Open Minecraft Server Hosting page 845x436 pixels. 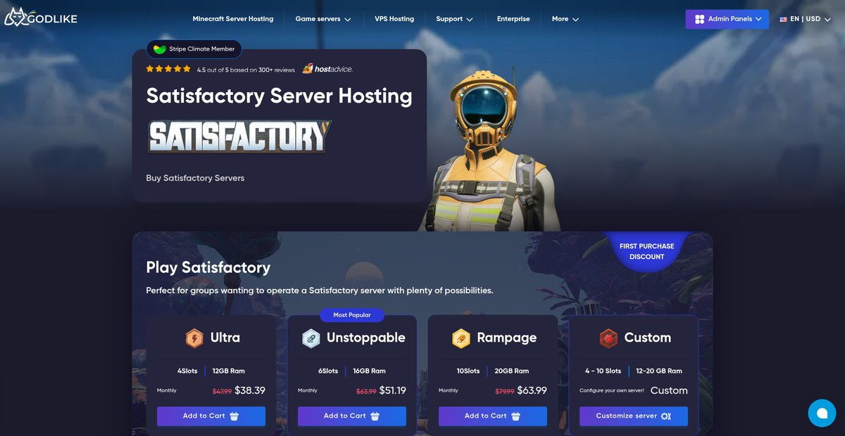click(x=233, y=19)
